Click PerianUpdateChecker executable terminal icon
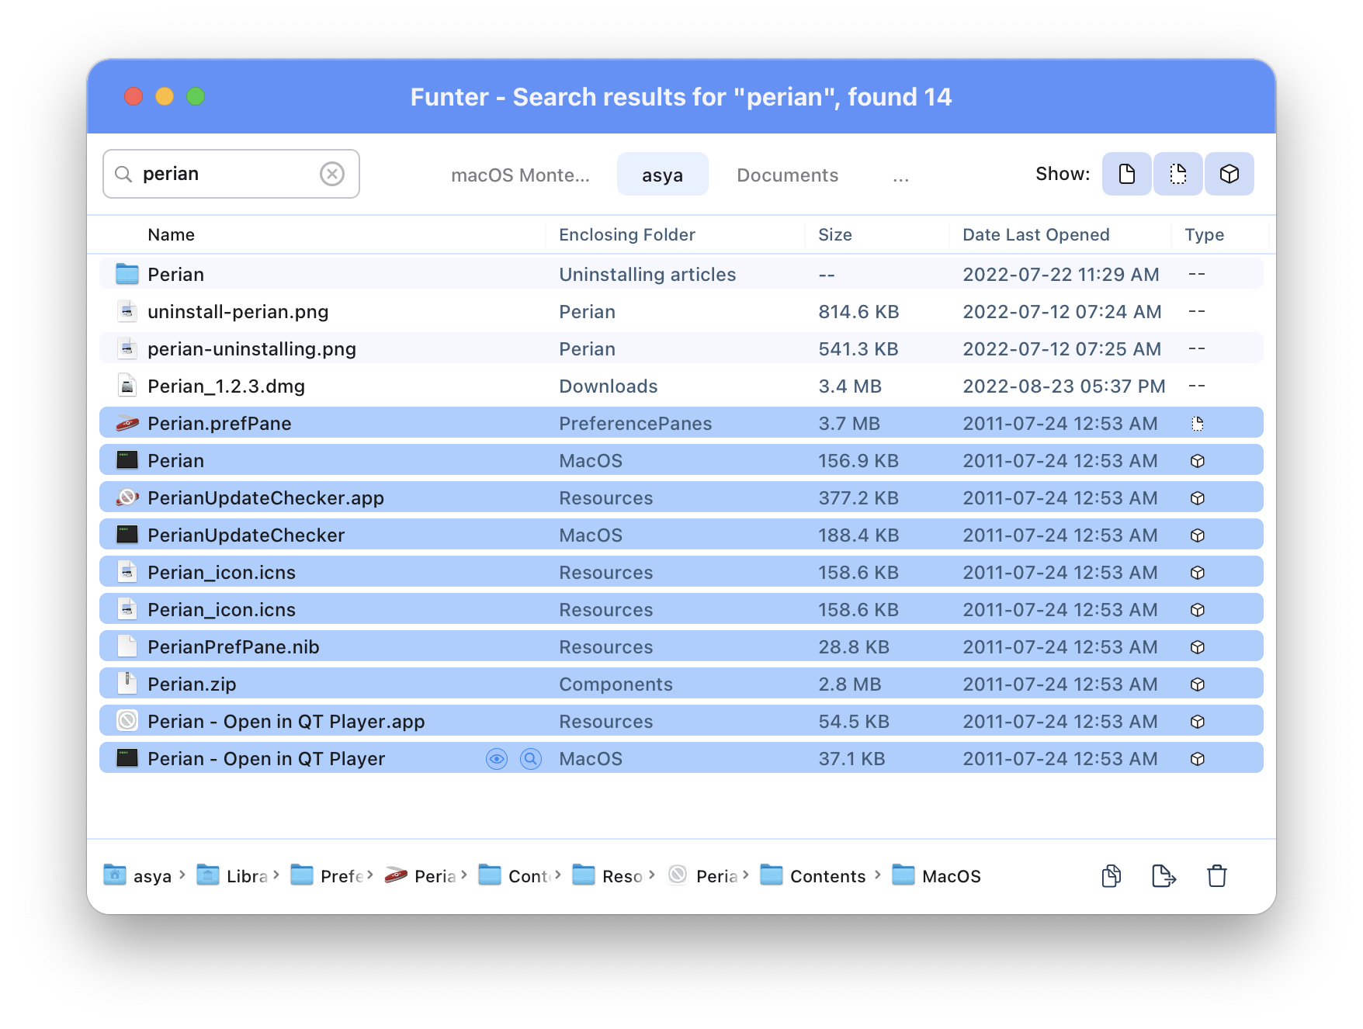Screen dimensions: 1363x1029 tap(127, 535)
